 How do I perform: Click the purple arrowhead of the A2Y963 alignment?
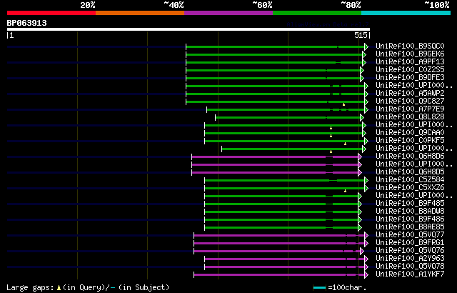[x=366, y=259]
